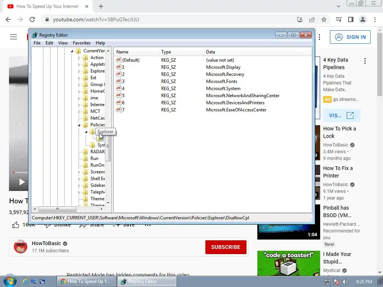Expand the Ext registry key
383x287 pixels.
(79, 78)
